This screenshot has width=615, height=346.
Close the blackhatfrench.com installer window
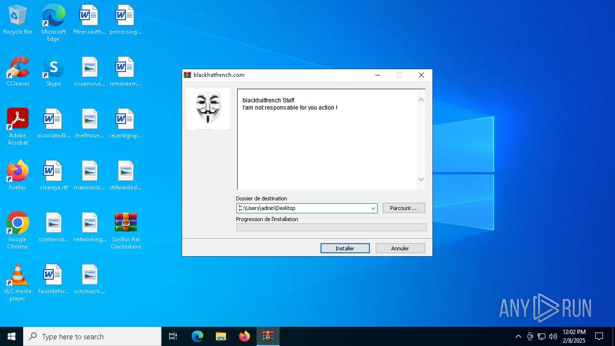pyautogui.click(x=421, y=75)
